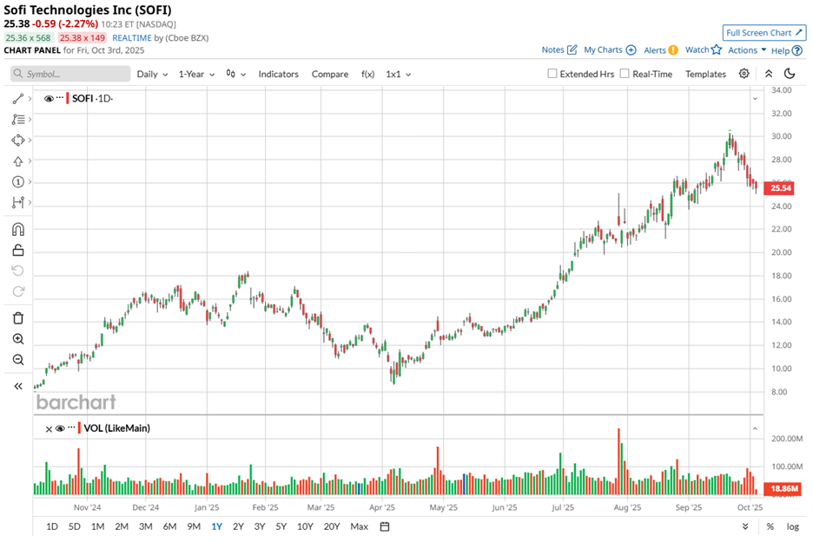
Task: Select the 1Y active range button
Action: pos(217,526)
